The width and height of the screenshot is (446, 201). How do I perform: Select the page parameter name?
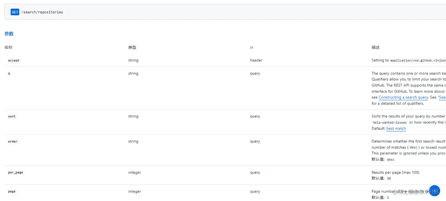12,191
